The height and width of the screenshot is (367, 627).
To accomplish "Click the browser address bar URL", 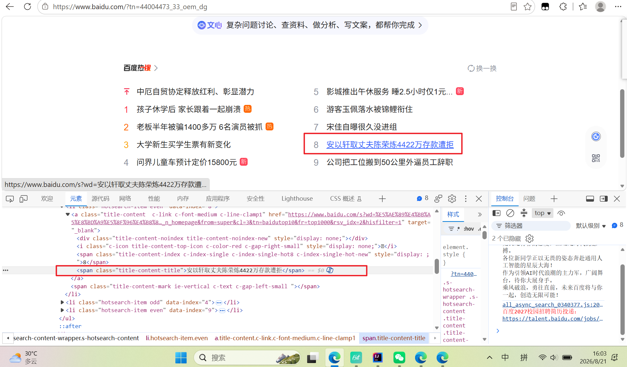I will pos(130,7).
